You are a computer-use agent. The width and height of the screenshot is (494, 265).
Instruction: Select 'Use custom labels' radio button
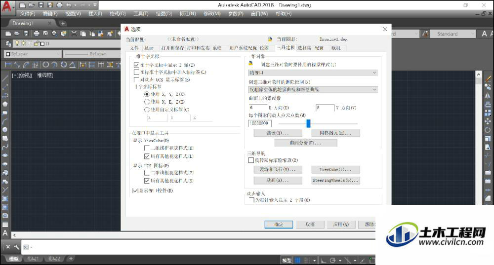pos(147,110)
